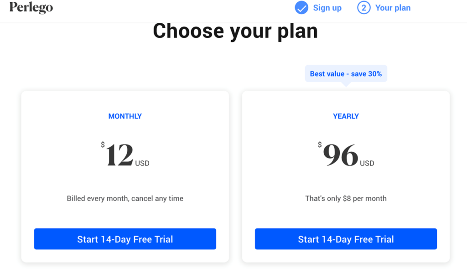Click the blue checkmark step icon

point(301,8)
